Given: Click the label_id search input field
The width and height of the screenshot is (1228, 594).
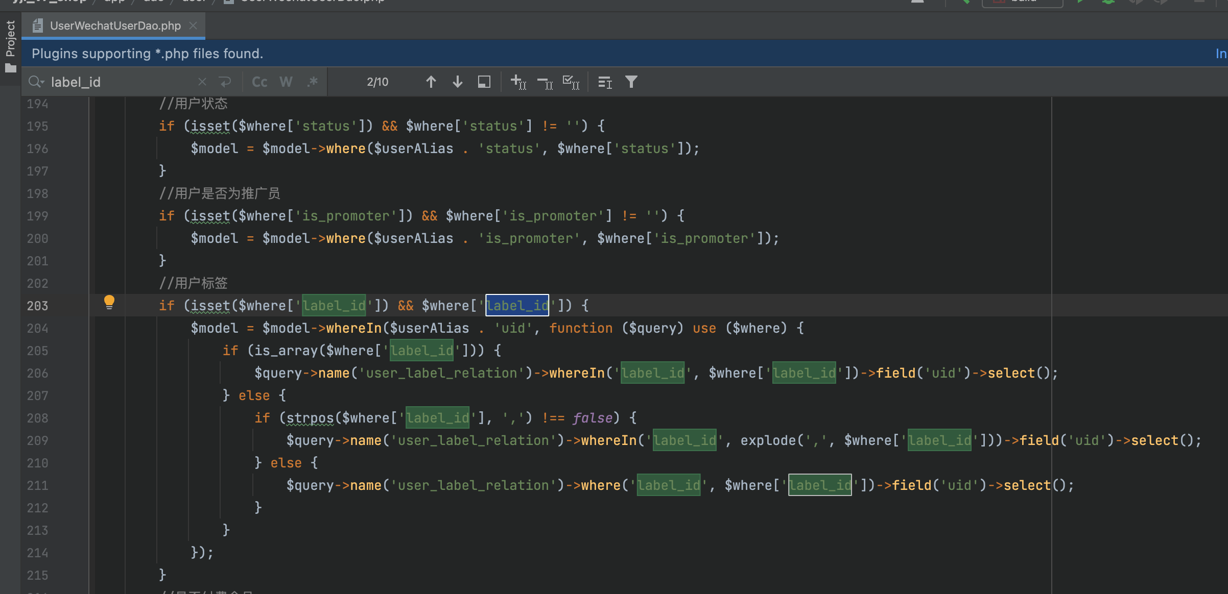Looking at the screenshot, I should (x=122, y=82).
